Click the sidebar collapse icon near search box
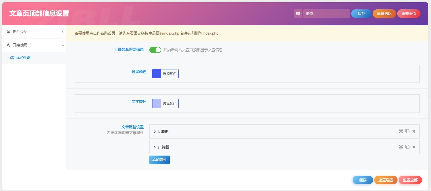Viewport: 431px width, 191px height. (x=298, y=14)
